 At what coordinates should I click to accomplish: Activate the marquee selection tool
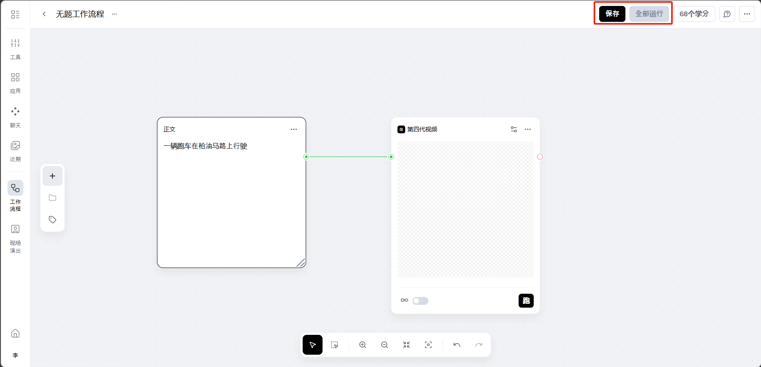(x=334, y=345)
